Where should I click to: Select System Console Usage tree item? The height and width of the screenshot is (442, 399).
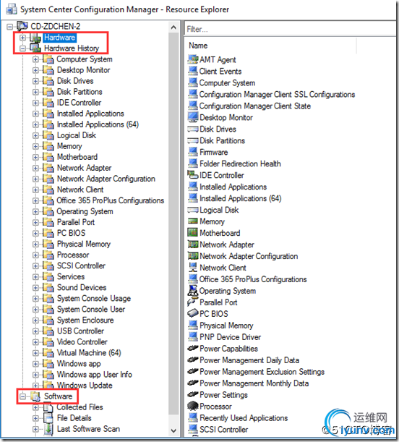click(94, 298)
